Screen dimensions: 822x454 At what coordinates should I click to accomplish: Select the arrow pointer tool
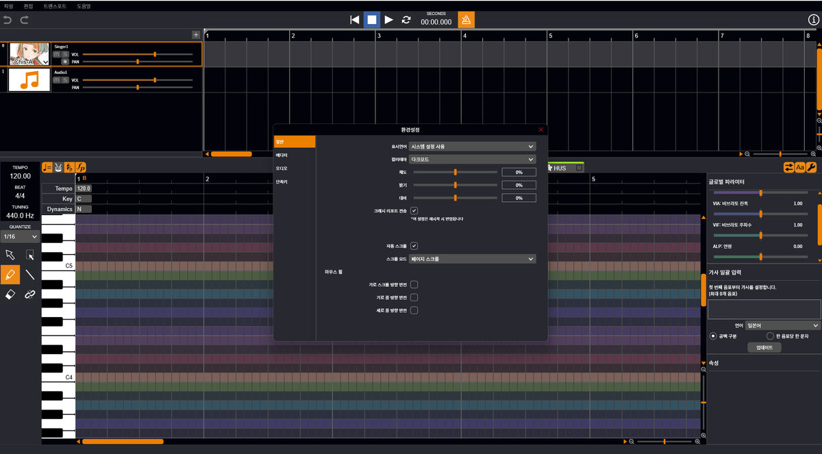[x=10, y=255]
